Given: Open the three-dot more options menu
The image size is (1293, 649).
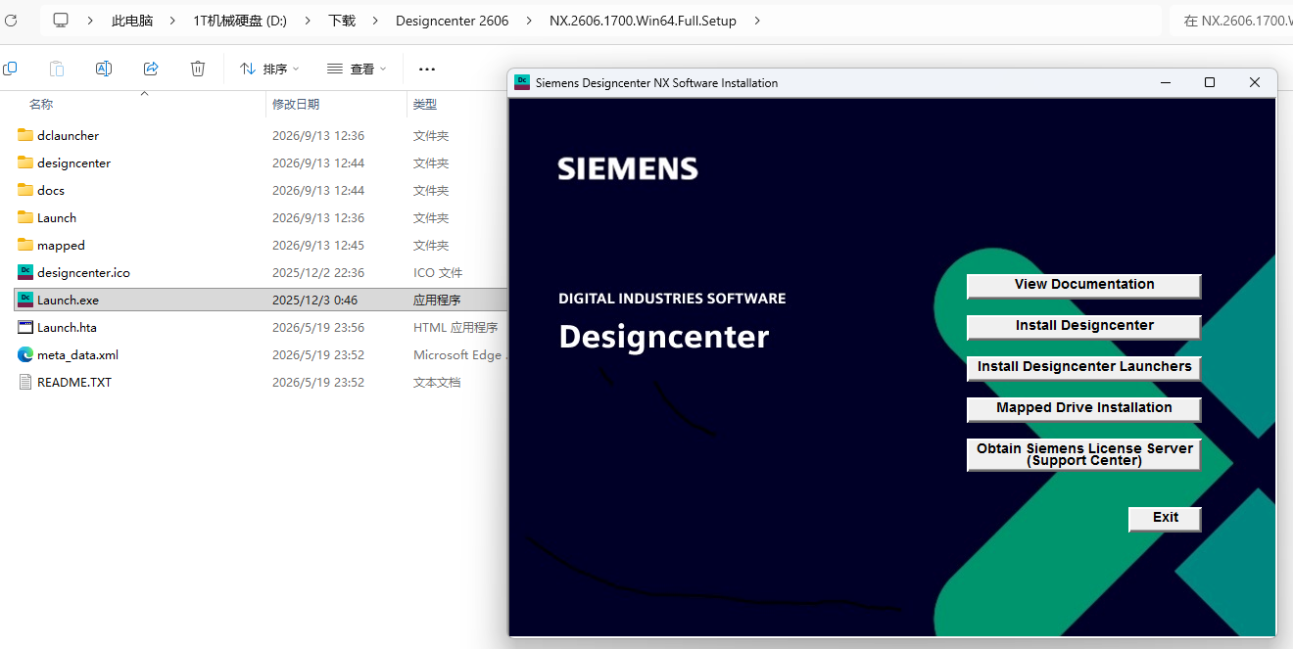Looking at the screenshot, I should (427, 69).
